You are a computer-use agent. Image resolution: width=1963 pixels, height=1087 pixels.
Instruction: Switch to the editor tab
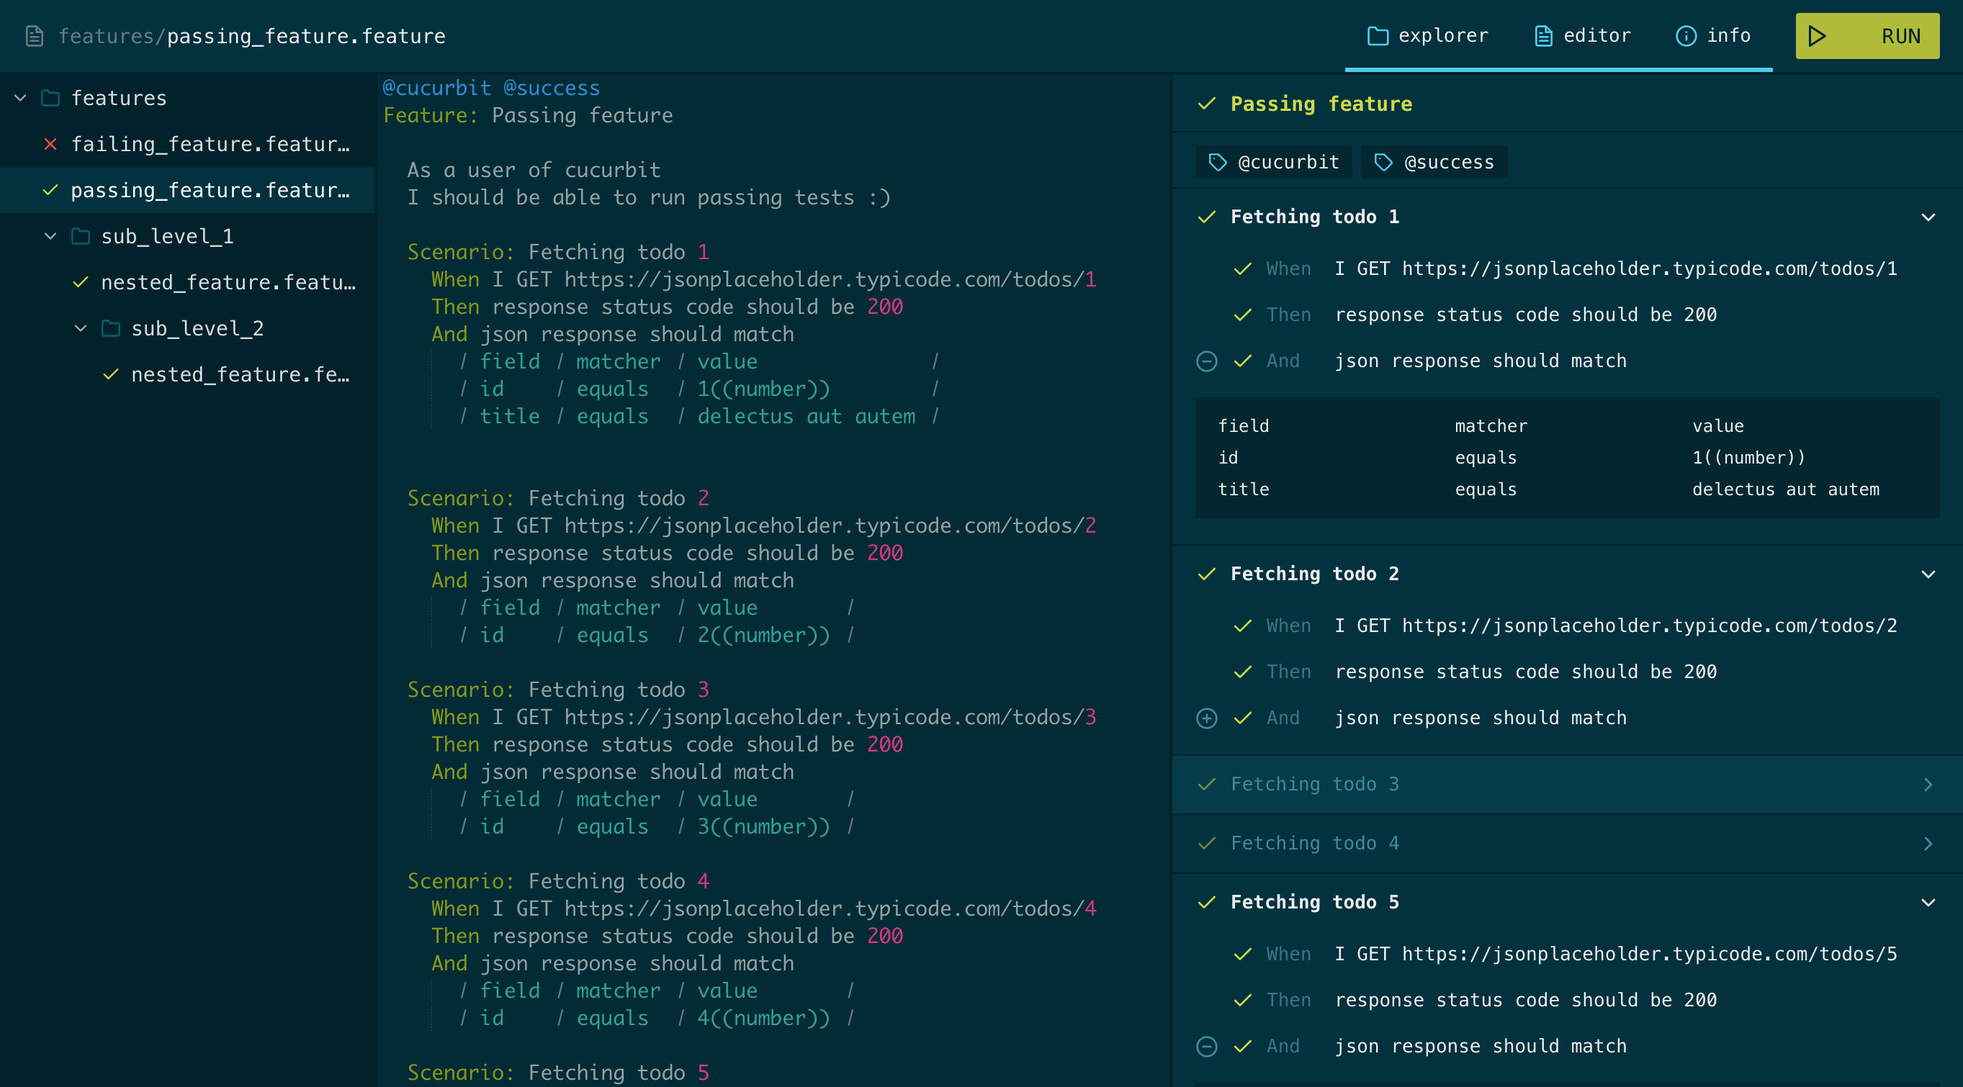click(x=1582, y=36)
